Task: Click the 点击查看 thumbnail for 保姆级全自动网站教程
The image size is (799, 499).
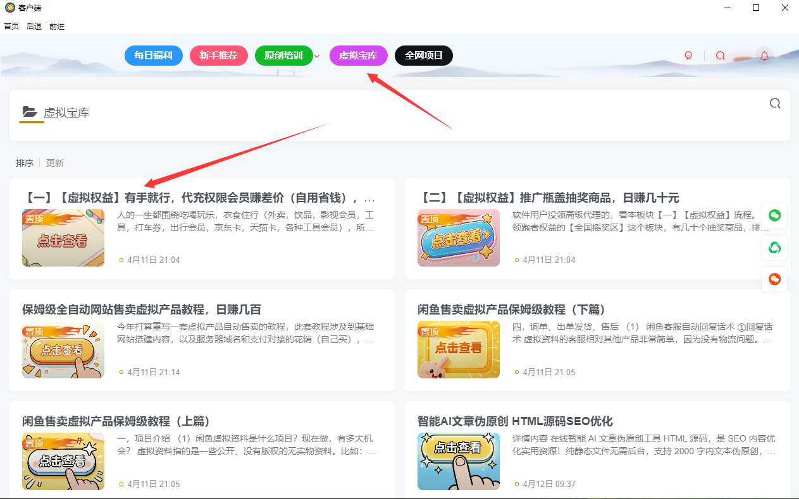Action: tap(63, 349)
